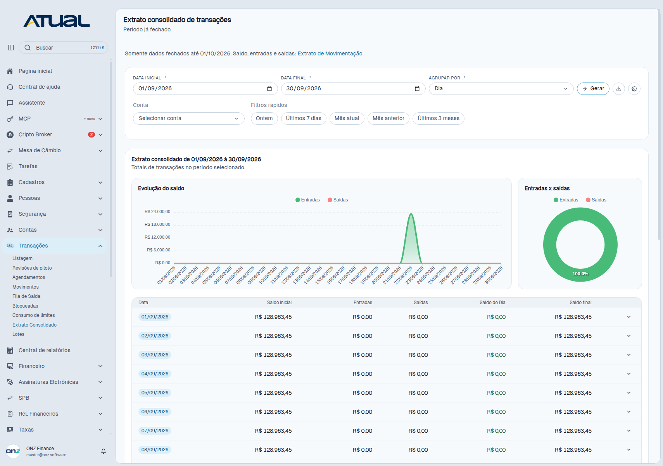Toggle Saídas legend in Evolução do saldo
The width and height of the screenshot is (663, 466).
coord(338,200)
